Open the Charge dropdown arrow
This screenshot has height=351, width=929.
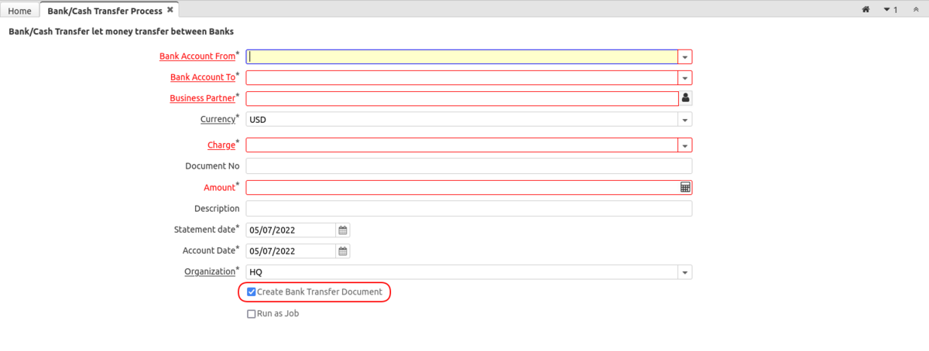[685, 145]
